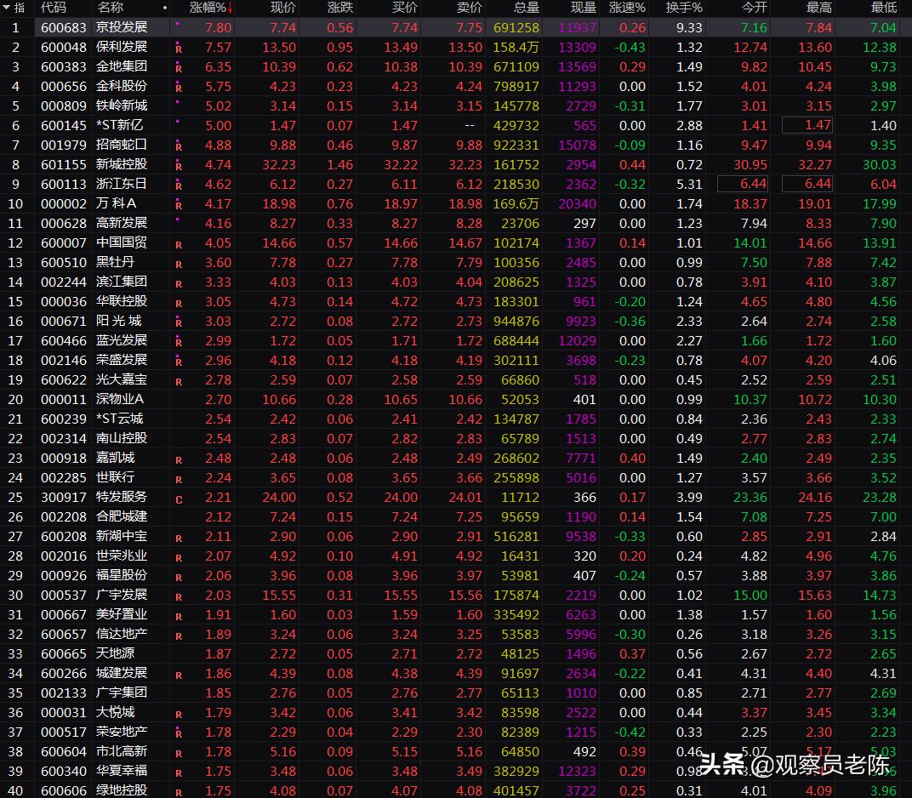Viewport: 912px width, 798px height.
Task: Select the 天地源 stock name
Action: [x=115, y=653]
